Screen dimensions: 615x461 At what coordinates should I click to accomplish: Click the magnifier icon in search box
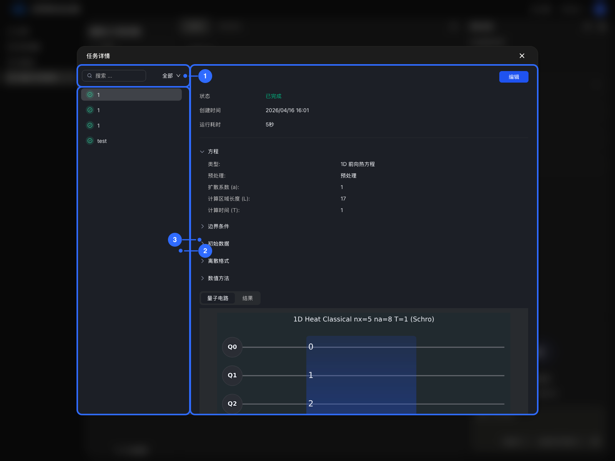tap(90, 76)
